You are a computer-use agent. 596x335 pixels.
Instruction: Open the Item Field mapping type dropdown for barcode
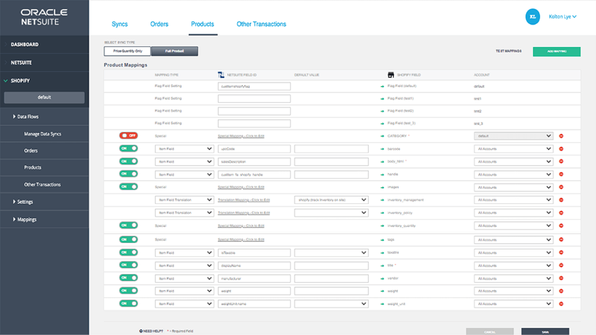click(184, 148)
